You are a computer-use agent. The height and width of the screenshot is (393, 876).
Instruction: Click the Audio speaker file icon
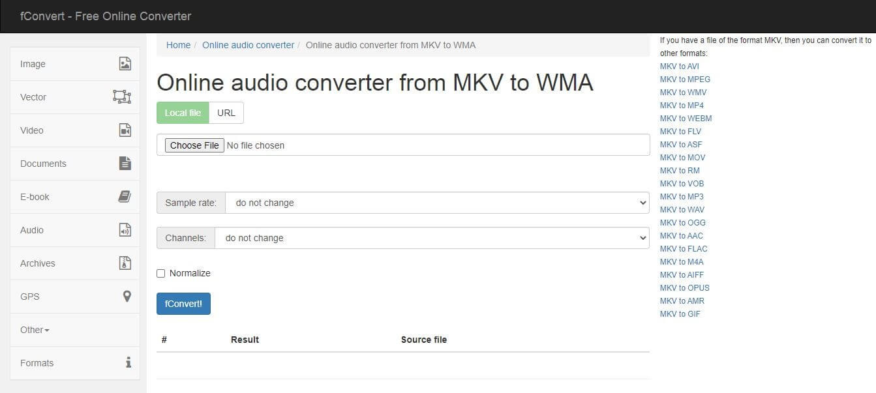click(x=125, y=230)
